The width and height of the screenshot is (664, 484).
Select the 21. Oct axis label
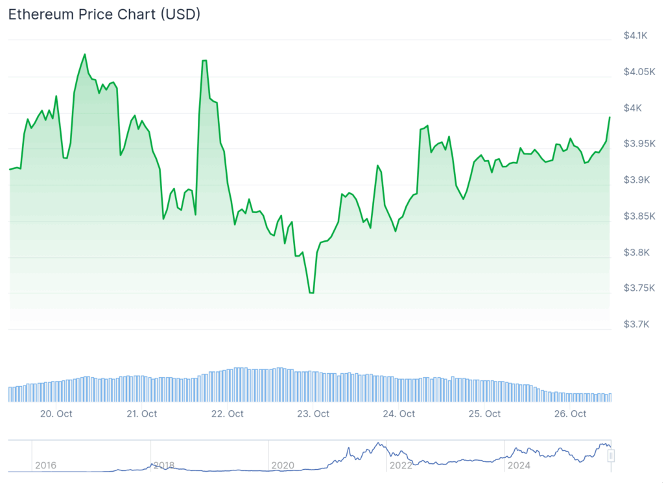pyautogui.click(x=141, y=414)
